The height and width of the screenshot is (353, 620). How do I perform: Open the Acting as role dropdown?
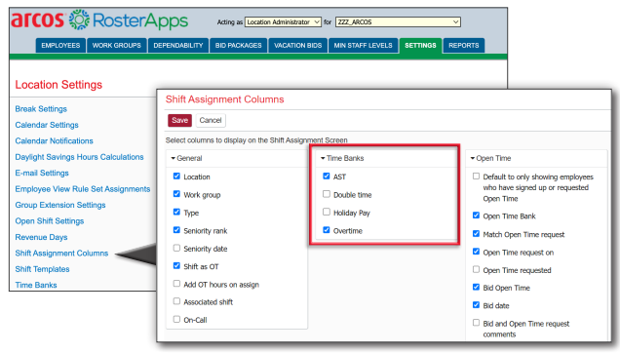pyautogui.click(x=283, y=22)
